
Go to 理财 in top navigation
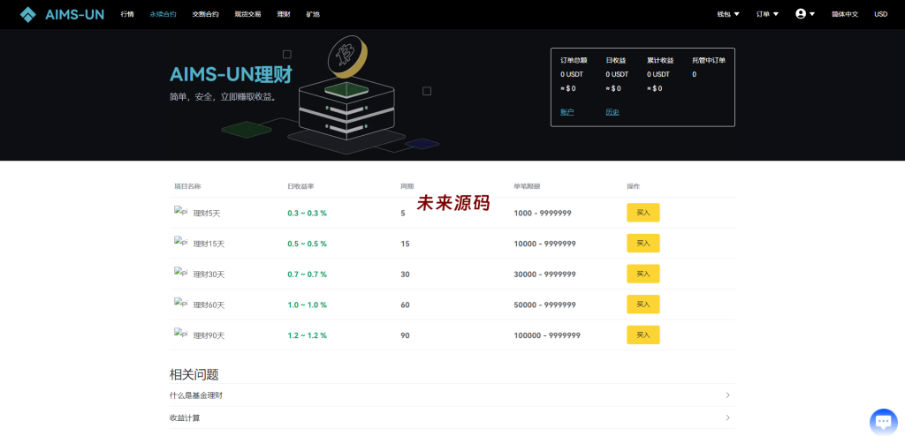(x=284, y=14)
